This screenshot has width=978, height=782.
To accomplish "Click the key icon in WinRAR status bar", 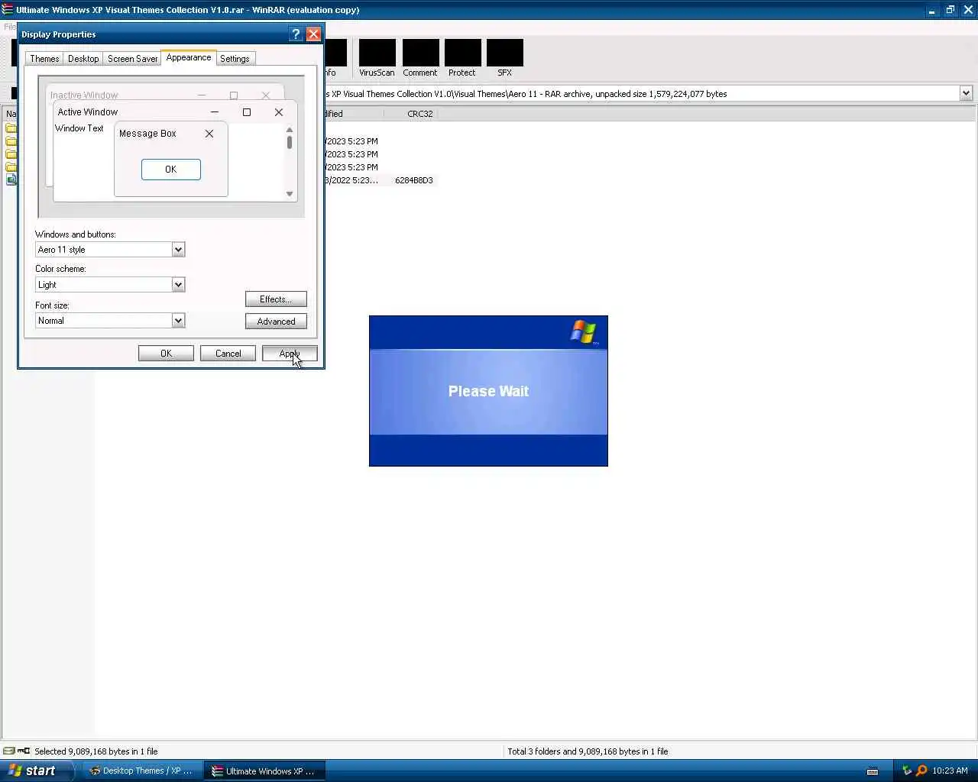I will pos(24,751).
